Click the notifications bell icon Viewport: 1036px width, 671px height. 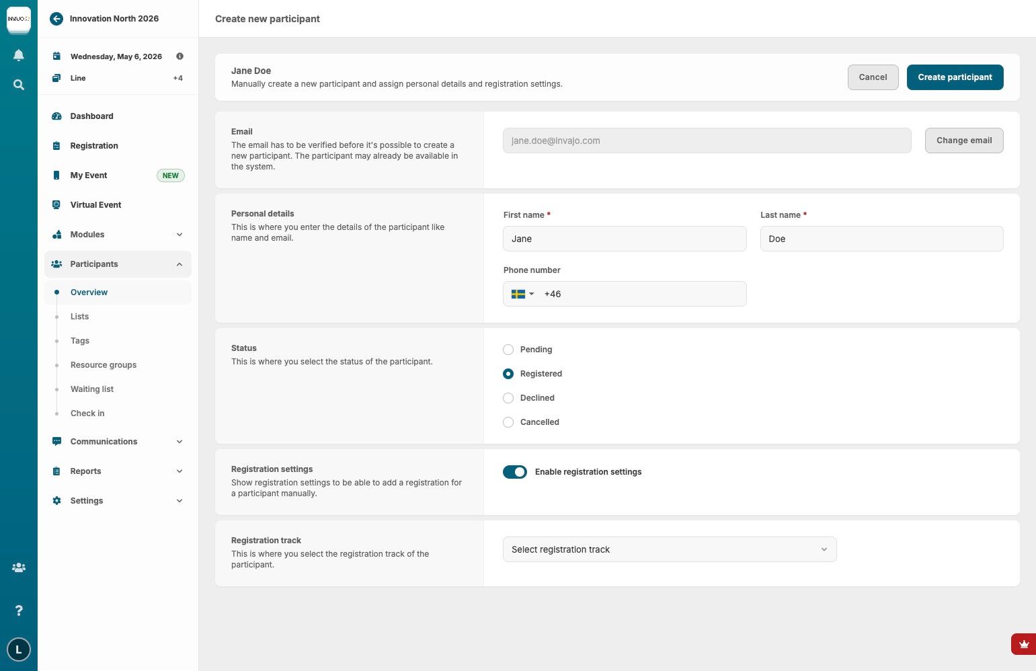[19, 55]
